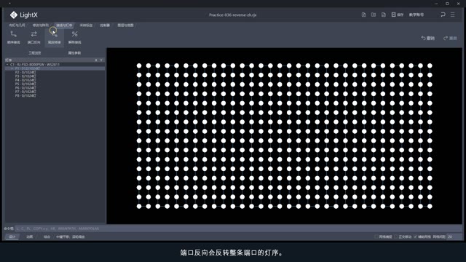466x262 pixels.
Task: Click the new file icon in title bar
Action: coord(363,15)
